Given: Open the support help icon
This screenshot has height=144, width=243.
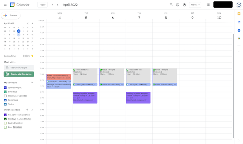Looking at the screenshot, I should pos(178,5).
